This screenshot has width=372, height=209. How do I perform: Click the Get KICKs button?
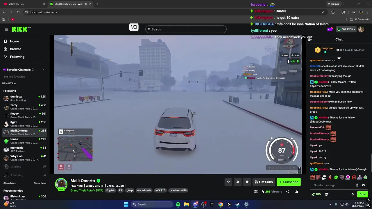click(346, 29)
